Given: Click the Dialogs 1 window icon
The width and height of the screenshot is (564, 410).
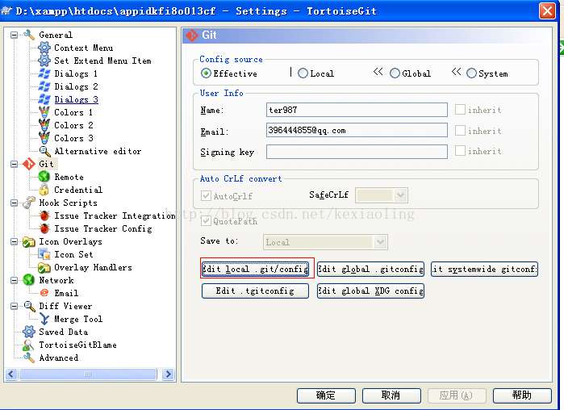Looking at the screenshot, I should click(x=44, y=73).
